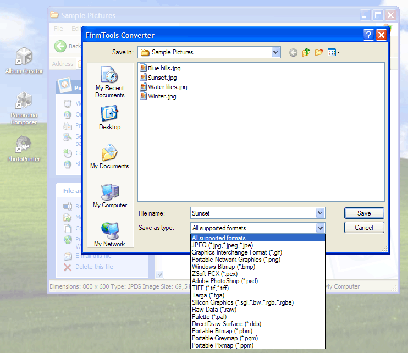Viewport: 408px width, 353px height.
Task: Click the File name input field
Action: coord(253,213)
